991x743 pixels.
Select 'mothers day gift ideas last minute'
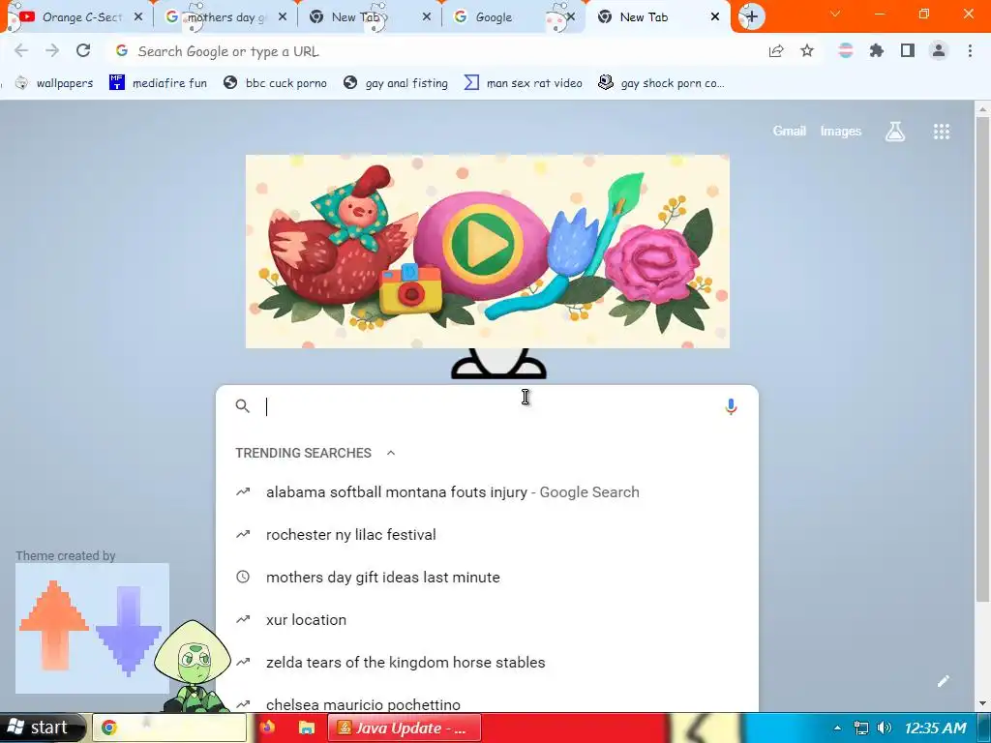tap(487, 577)
